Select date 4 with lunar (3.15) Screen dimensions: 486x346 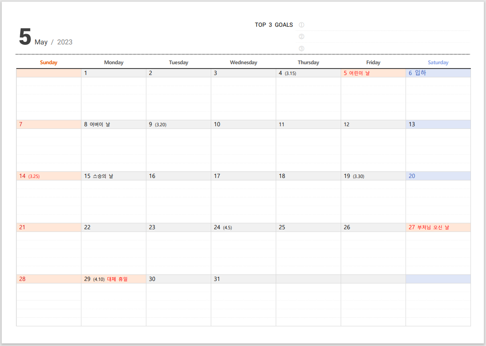point(308,73)
